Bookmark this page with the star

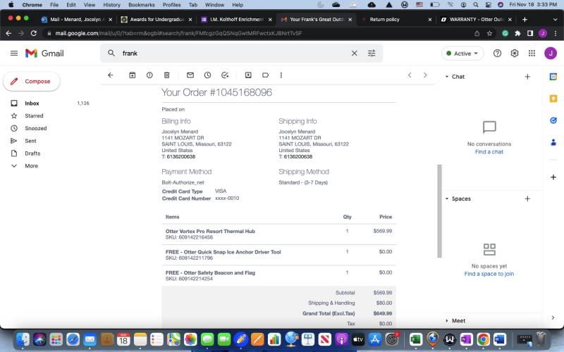(489, 33)
